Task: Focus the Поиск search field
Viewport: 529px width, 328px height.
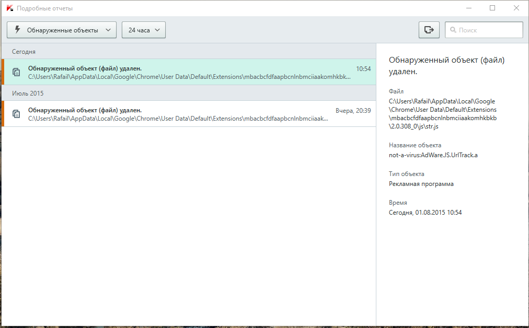Action: pyautogui.click(x=488, y=30)
